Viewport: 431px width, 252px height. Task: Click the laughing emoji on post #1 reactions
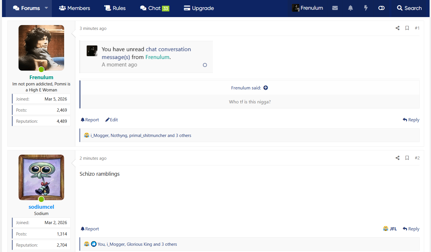point(87,135)
